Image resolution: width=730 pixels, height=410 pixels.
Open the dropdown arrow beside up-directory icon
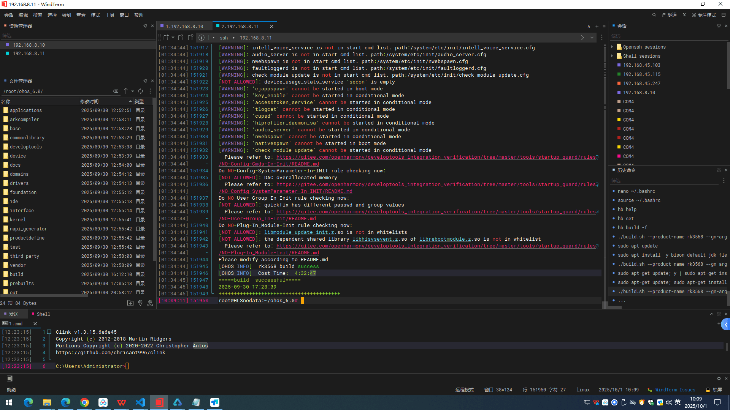[133, 91]
